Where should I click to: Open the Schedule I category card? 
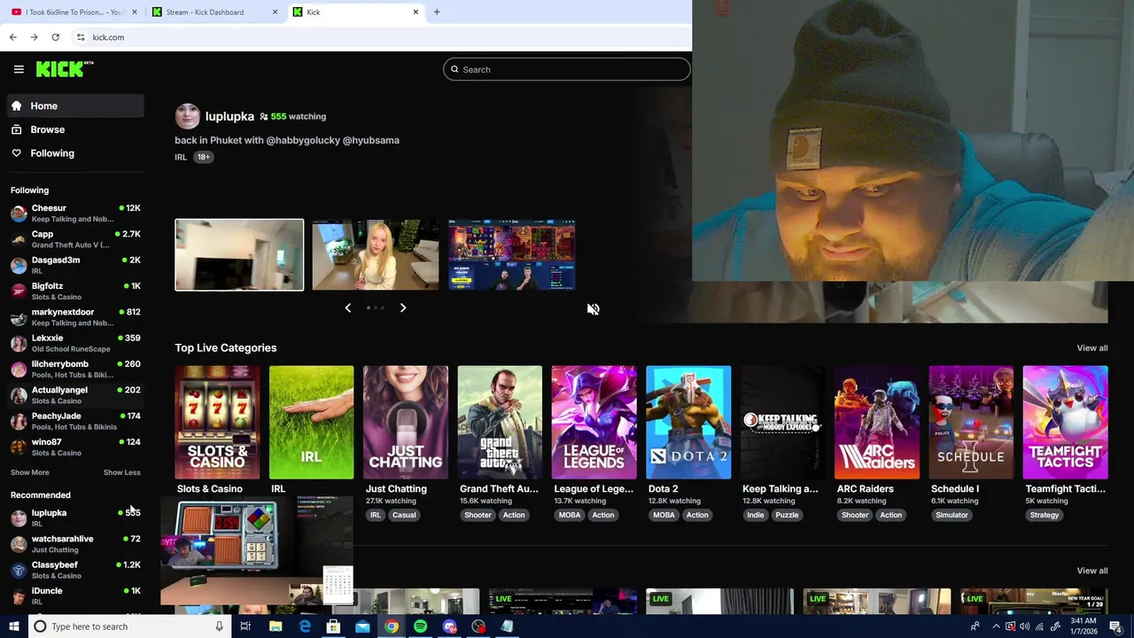click(971, 422)
